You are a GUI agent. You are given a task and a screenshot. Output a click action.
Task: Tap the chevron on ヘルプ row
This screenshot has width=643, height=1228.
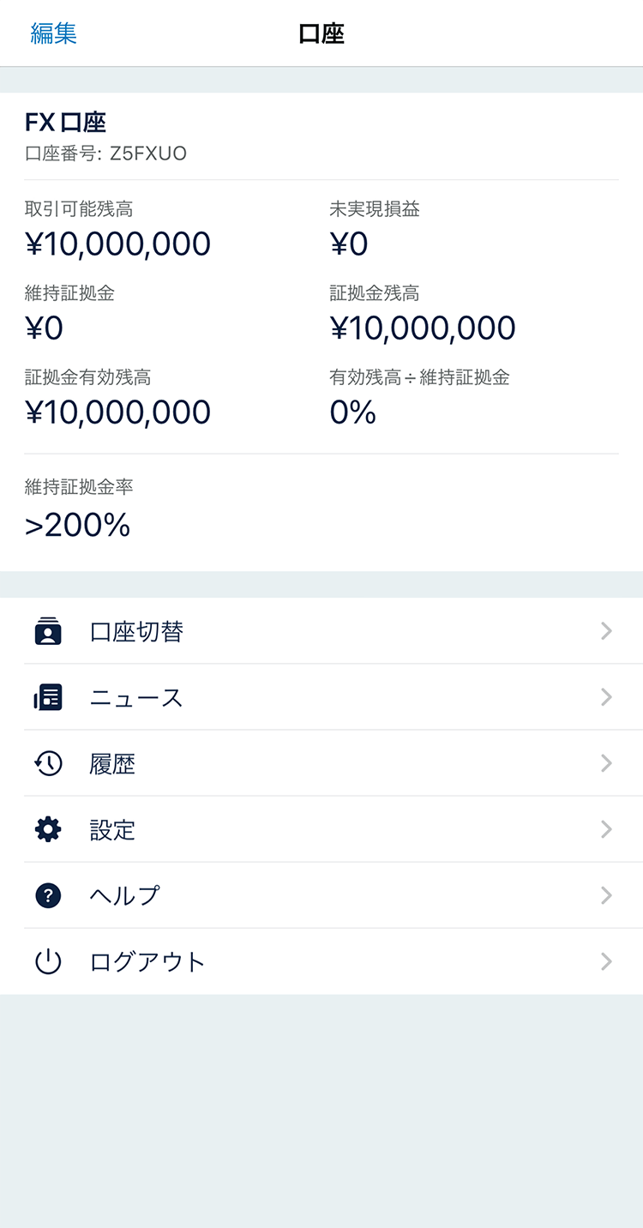coord(606,895)
